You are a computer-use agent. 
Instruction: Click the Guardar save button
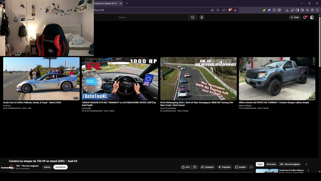point(240,167)
